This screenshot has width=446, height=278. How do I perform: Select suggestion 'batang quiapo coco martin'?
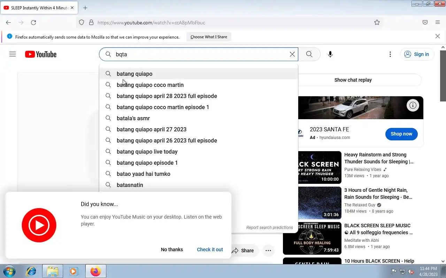pos(199,85)
